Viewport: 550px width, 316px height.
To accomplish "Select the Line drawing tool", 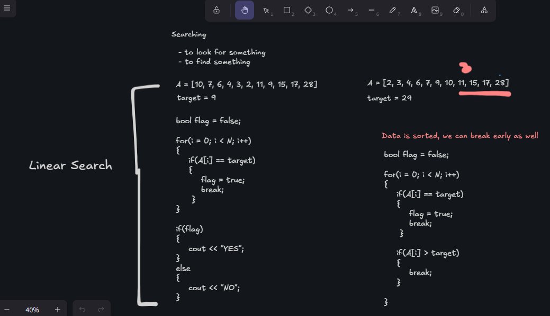I will (372, 10).
